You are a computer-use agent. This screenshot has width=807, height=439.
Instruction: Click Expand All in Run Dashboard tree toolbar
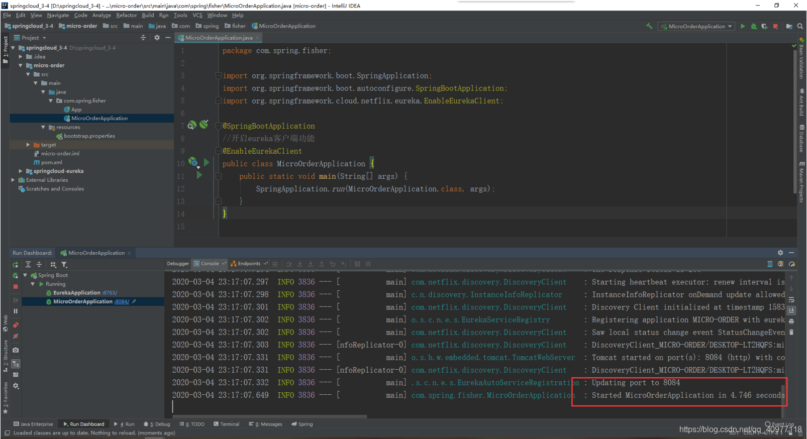pos(28,265)
